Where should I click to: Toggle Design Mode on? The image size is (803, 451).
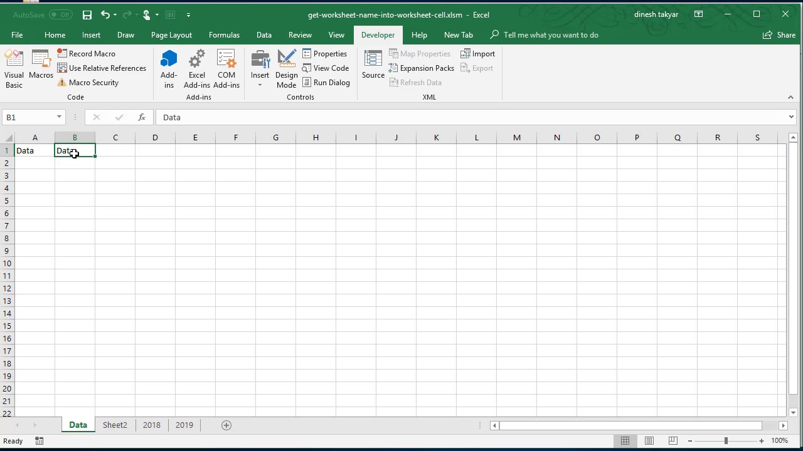point(286,69)
